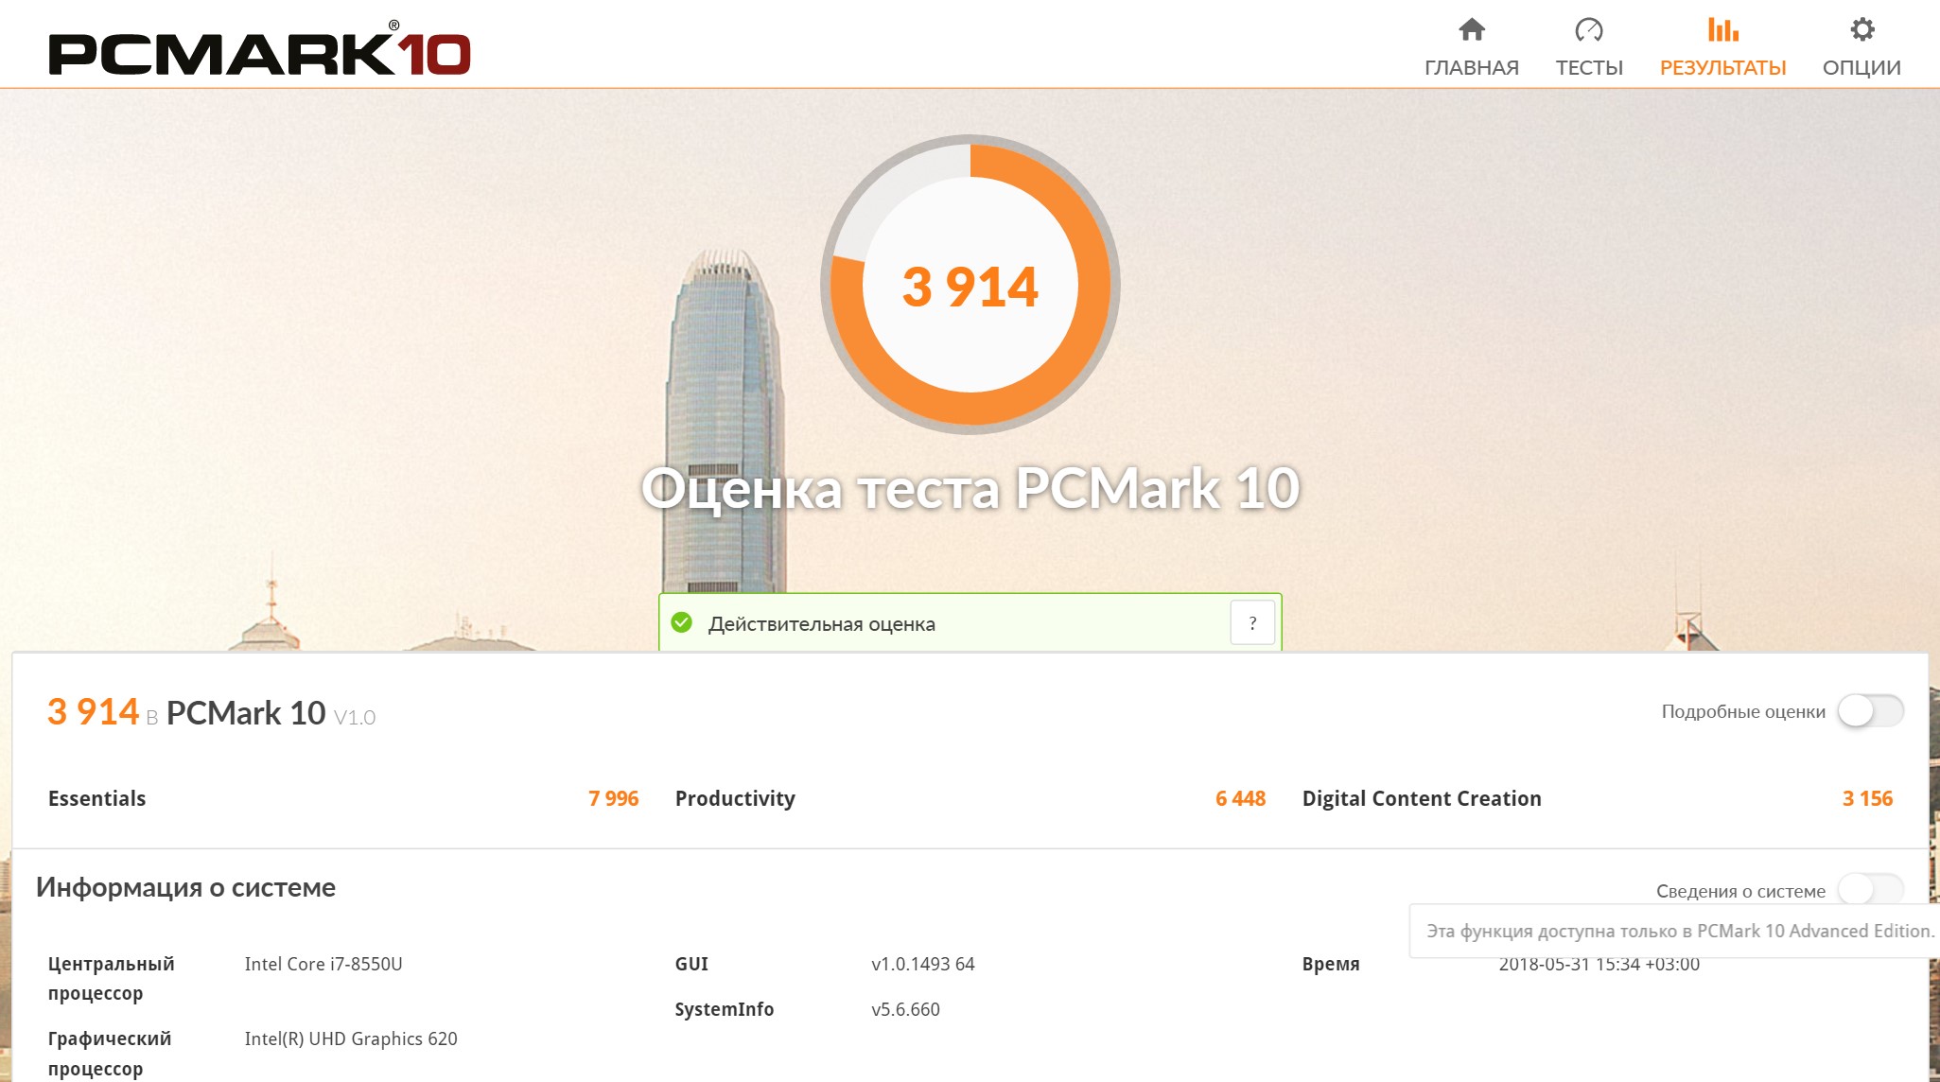1940x1082 pixels.
Task: Go to the ГЛАВНАЯ tab label
Action: [1472, 68]
